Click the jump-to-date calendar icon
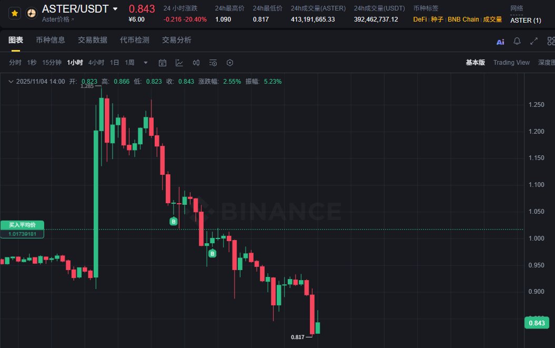This screenshot has height=348, width=555. (x=163, y=63)
